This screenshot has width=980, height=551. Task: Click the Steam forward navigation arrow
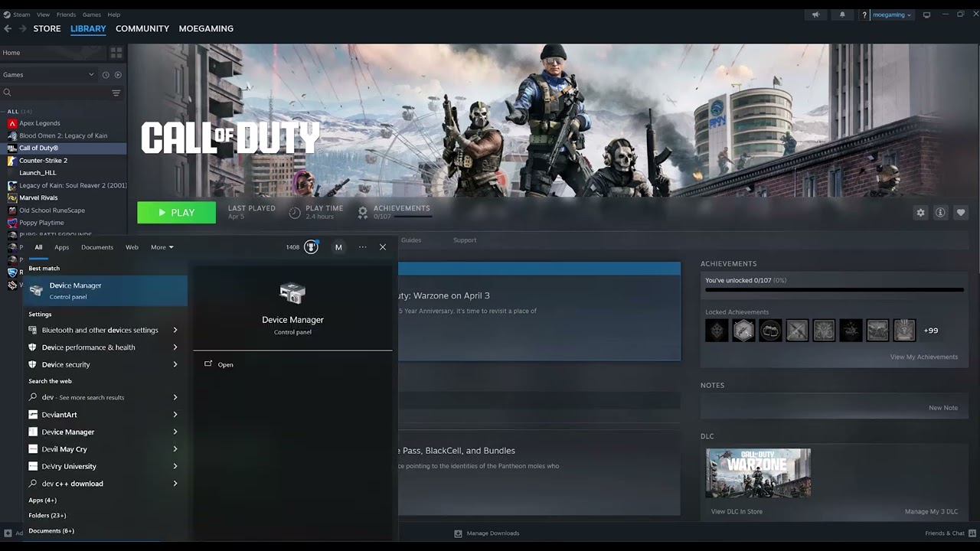22,28
